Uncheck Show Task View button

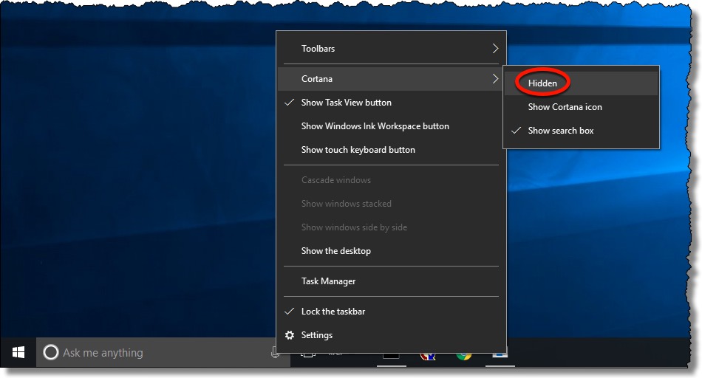pyautogui.click(x=392, y=103)
